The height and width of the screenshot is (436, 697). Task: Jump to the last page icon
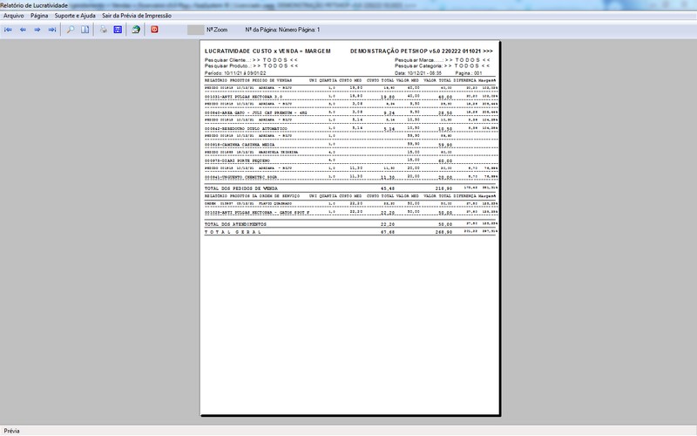click(51, 30)
